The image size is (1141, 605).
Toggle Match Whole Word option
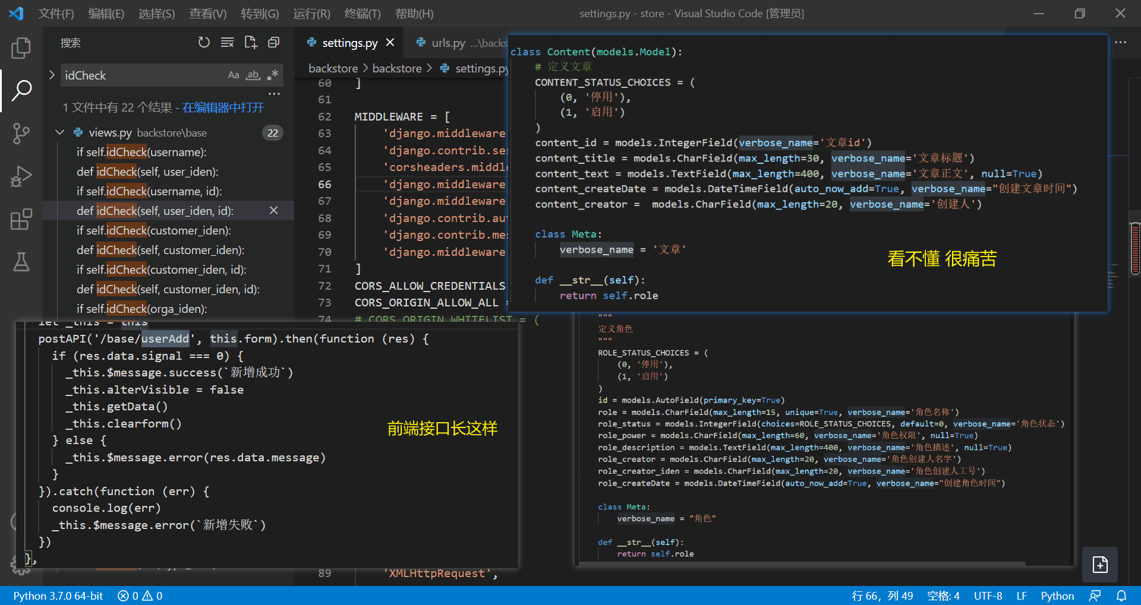253,75
